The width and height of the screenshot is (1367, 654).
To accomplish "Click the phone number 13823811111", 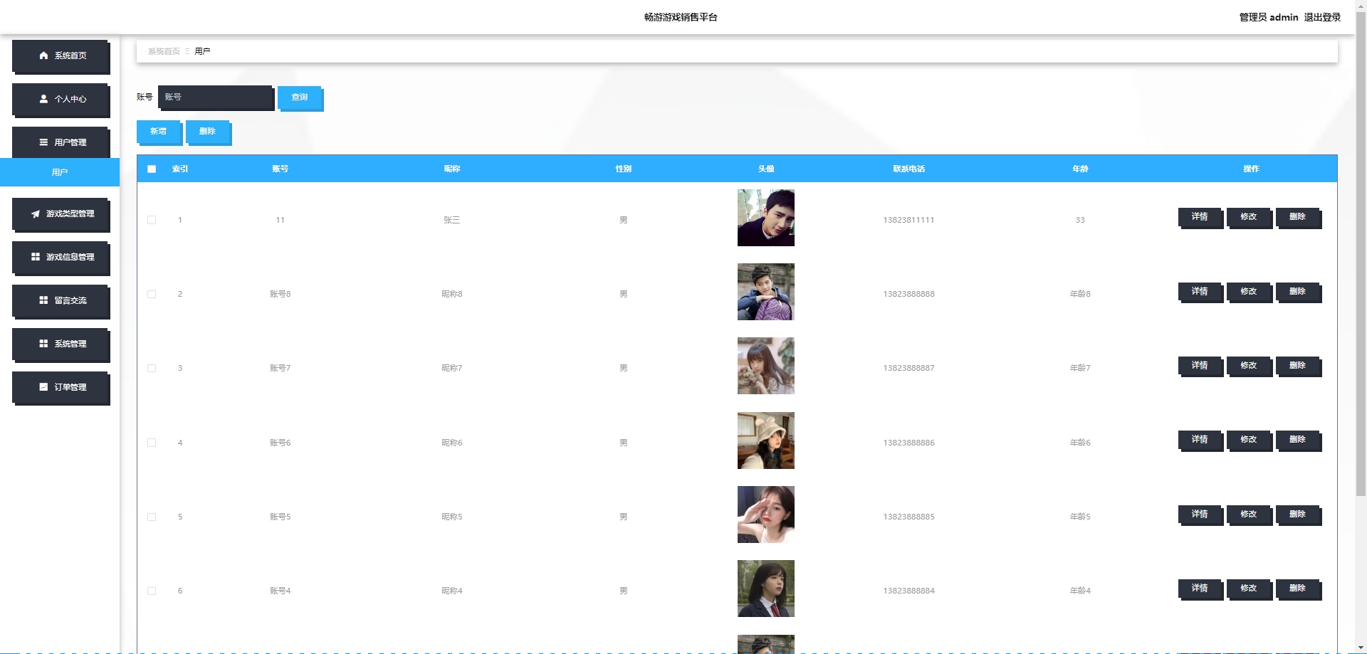I will [908, 220].
